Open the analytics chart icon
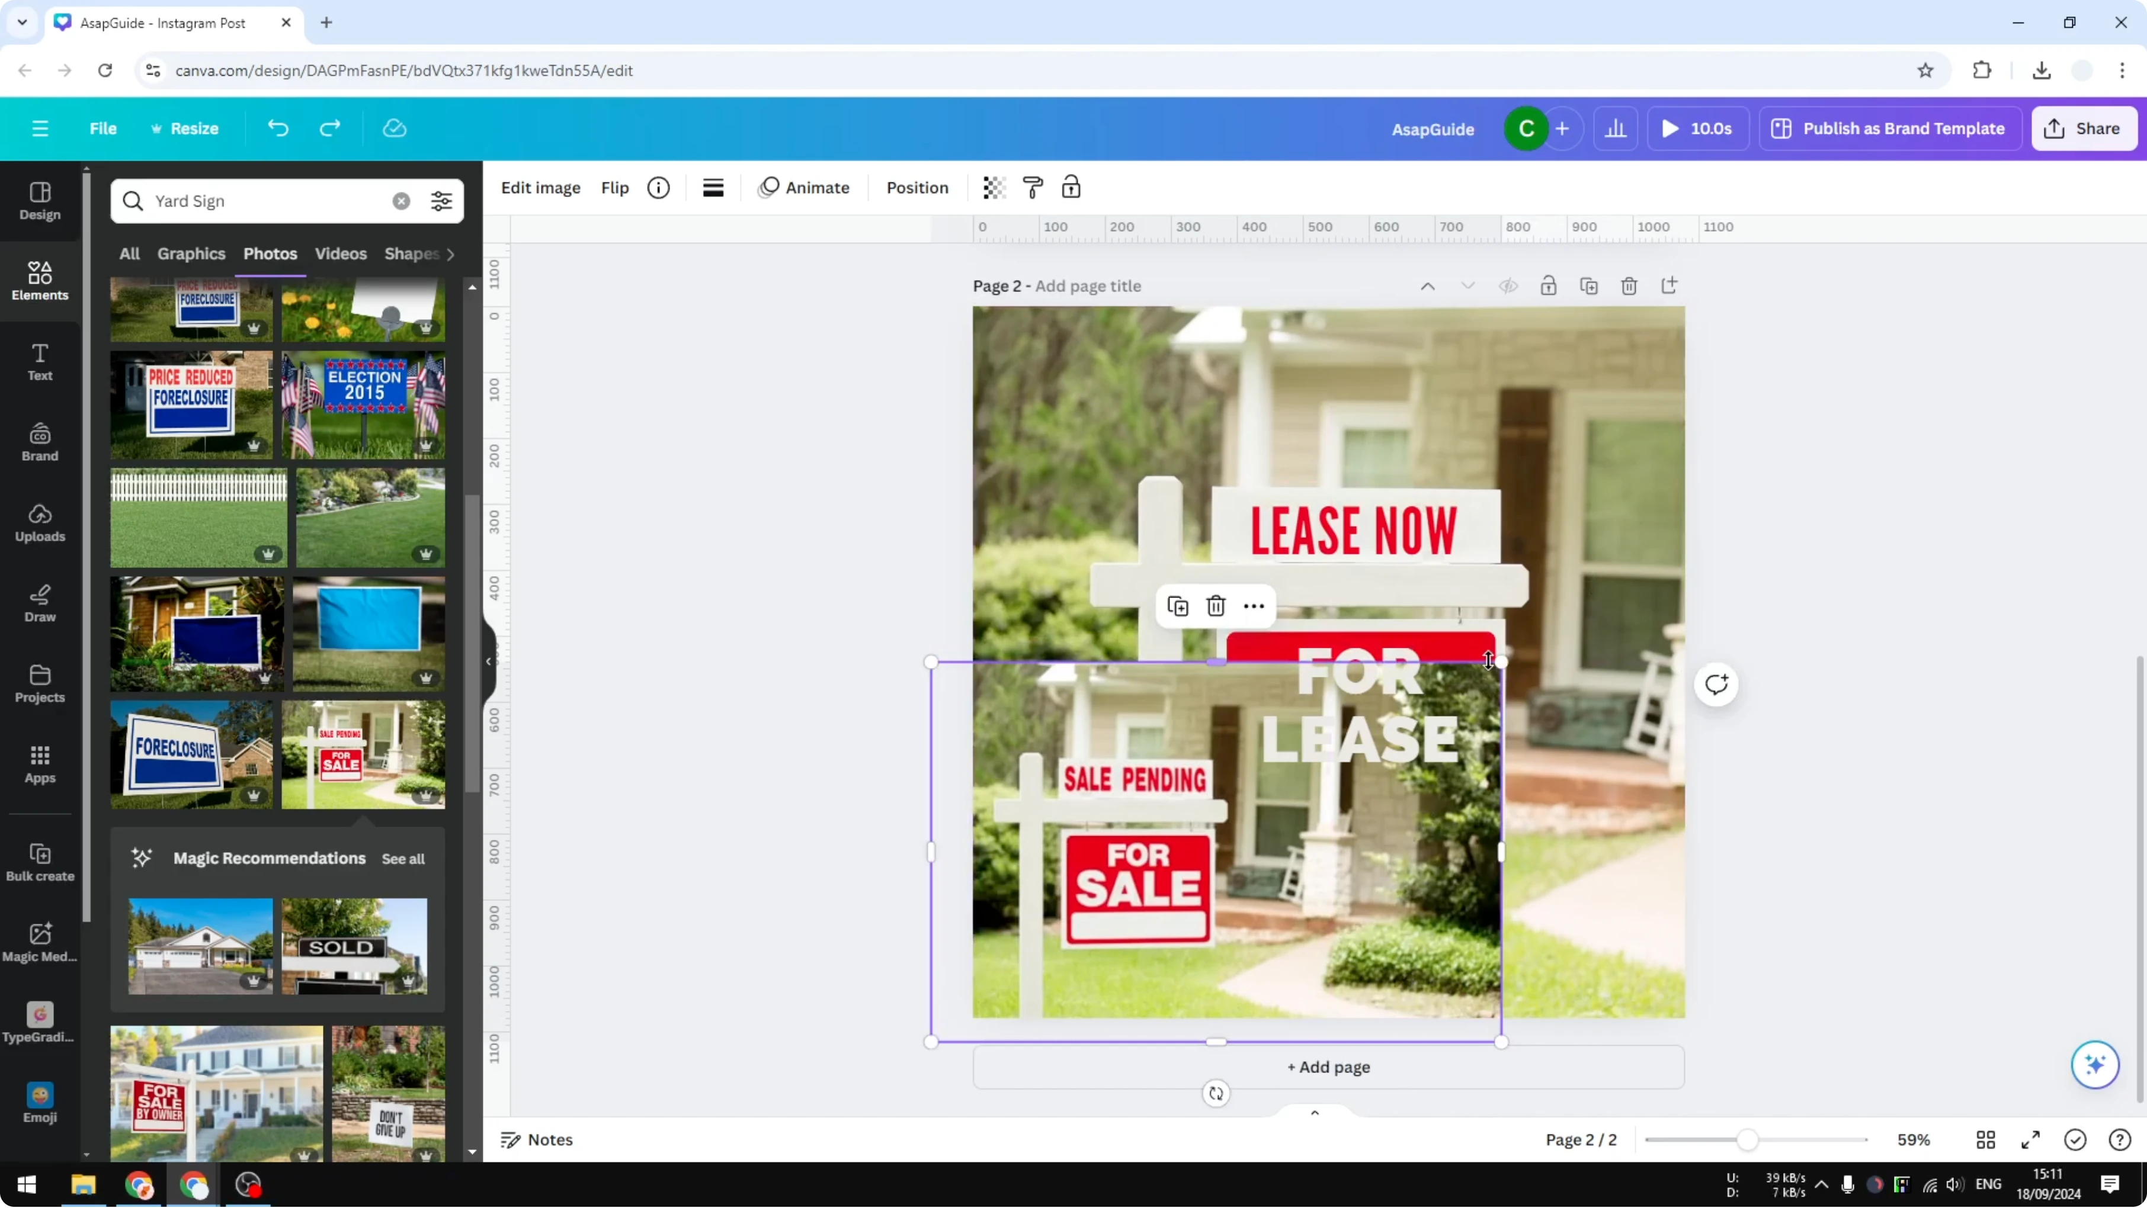Image resolution: width=2147 pixels, height=1208 pixels. tap(1615, 128)
